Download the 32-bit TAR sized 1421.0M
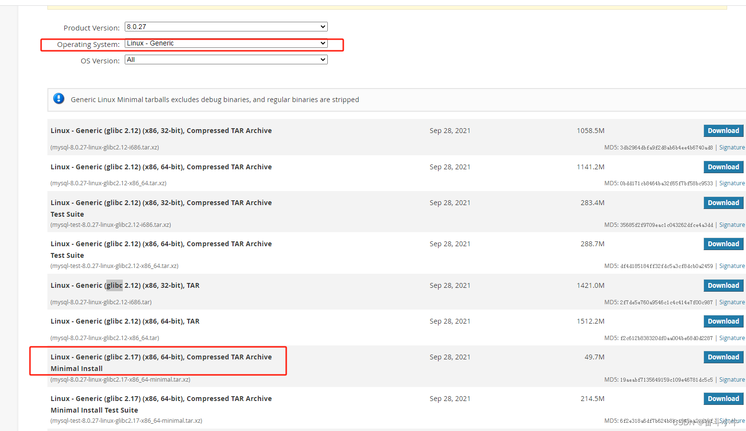The width and height of the screenshot is (746, 431). click(x=723, y=285)
